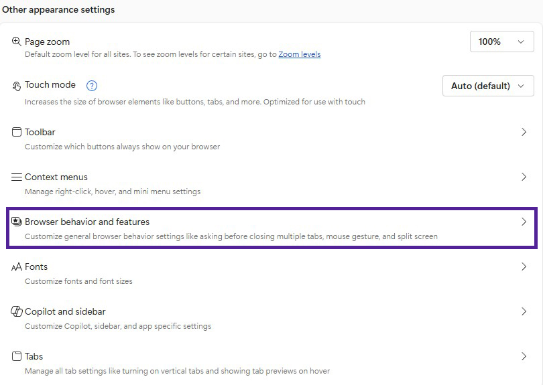543x385 pixels.
Task: Open Touch mode help info icon
Action: click(x=92, y=86)
